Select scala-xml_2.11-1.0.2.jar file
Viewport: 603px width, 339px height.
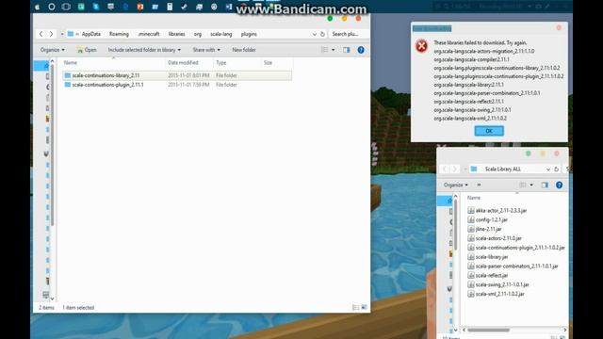coord(497,294)
